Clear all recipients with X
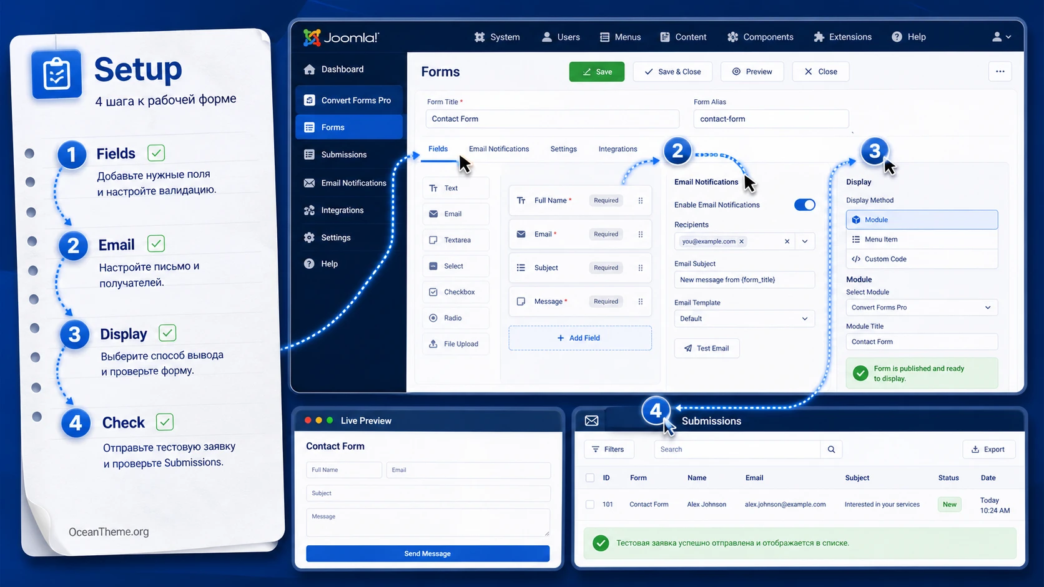 coord(787,241)
